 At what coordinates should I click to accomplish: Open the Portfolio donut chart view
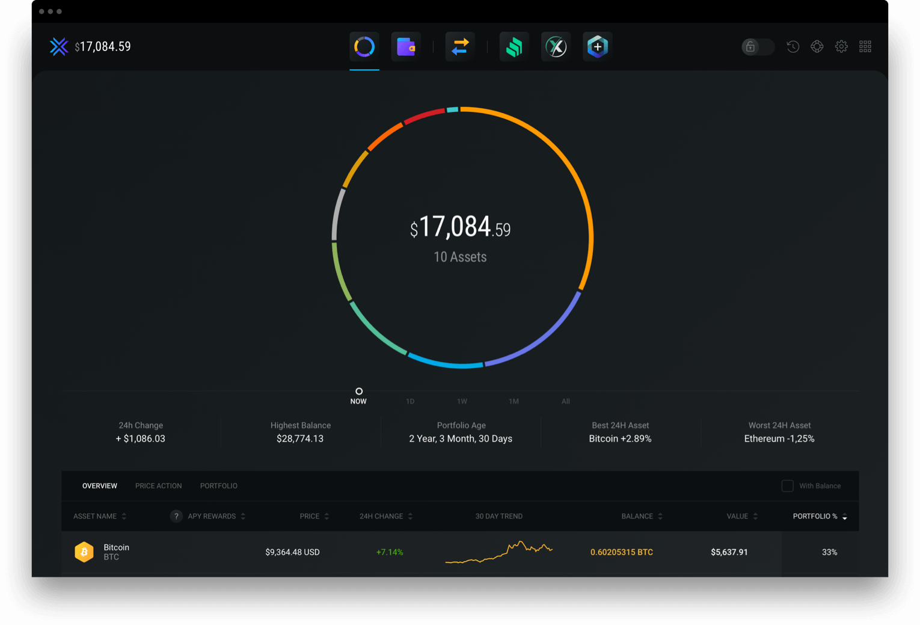click(x=364, y=46)
